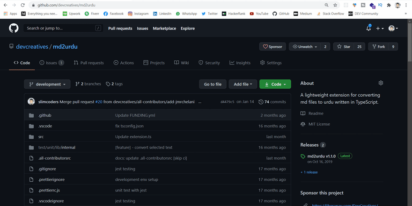Viewport: 412px width, 206px height.
Task: Click the browser back arrow
Action: point(5,5)
